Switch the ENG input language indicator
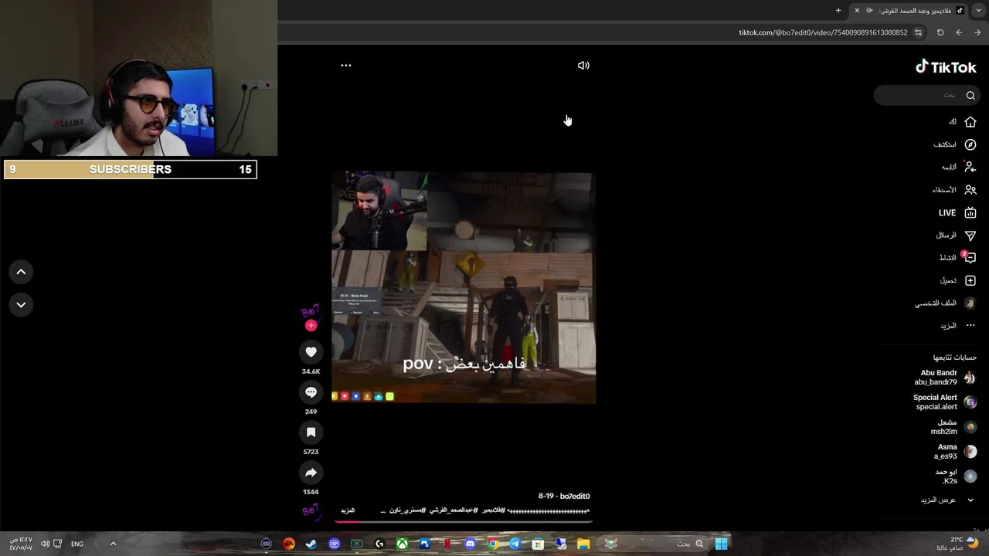The height and width of the screenshot is (556, 989). pyautogui.click(x=77, y=544)
